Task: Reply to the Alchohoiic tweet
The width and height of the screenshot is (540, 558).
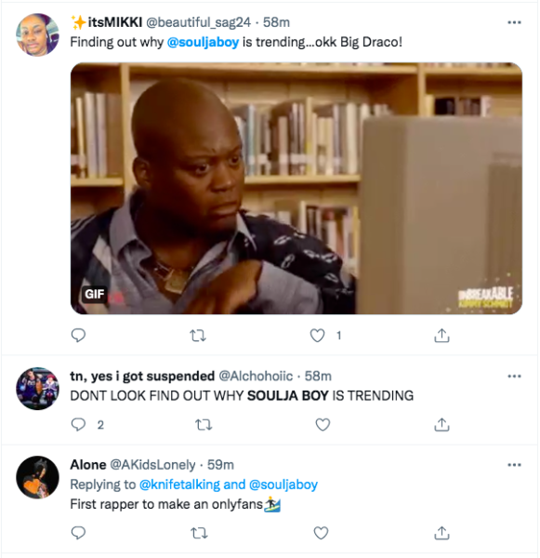Action: [x=78, y=425]
